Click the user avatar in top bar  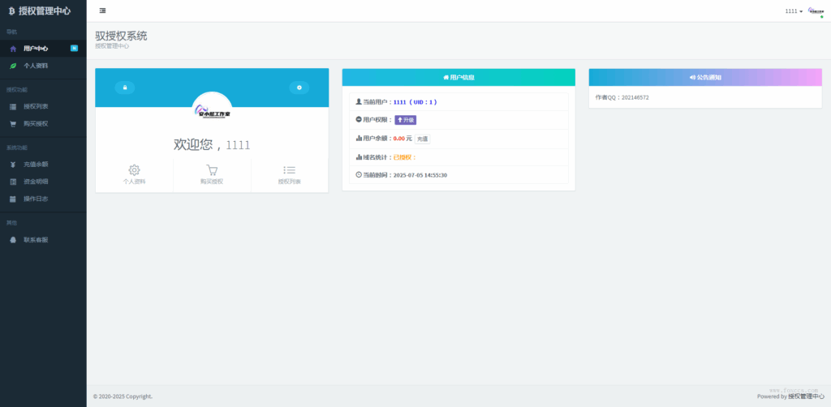coord(815,11)
